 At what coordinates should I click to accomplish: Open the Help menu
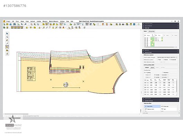click(72, 21)
